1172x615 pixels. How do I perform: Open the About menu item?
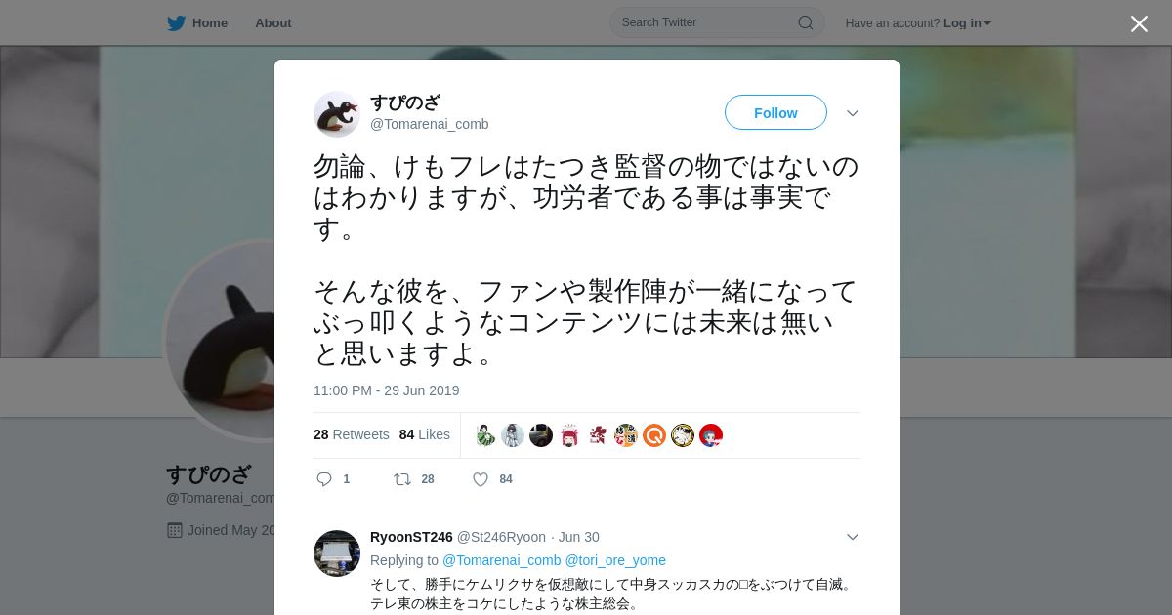tap(273, 22)
